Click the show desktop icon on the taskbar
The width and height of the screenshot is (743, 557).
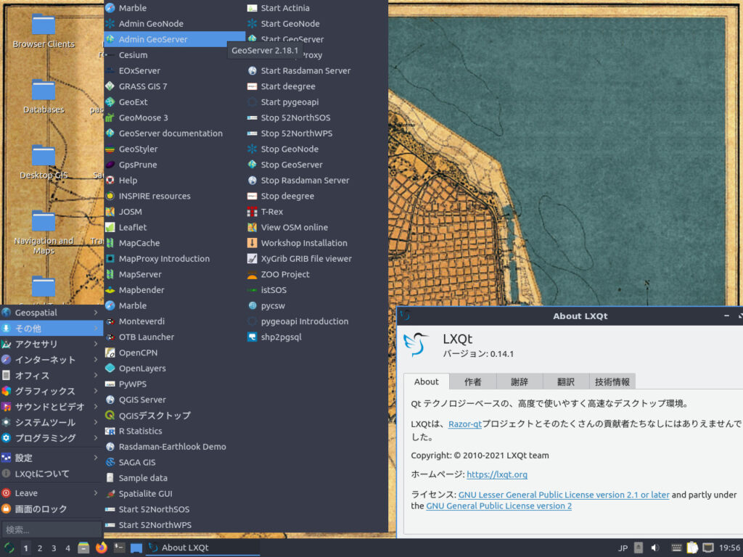point(136,548)
